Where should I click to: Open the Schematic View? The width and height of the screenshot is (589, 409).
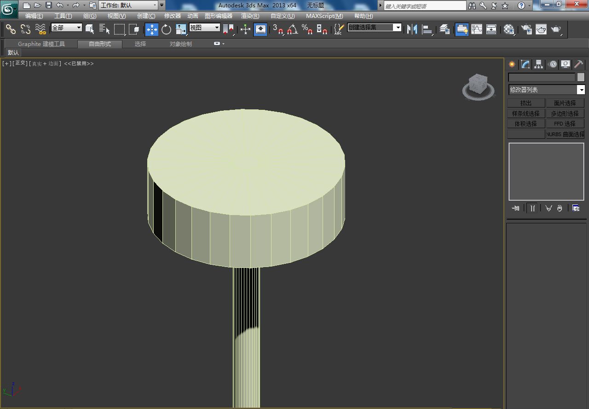click(491, 29)
